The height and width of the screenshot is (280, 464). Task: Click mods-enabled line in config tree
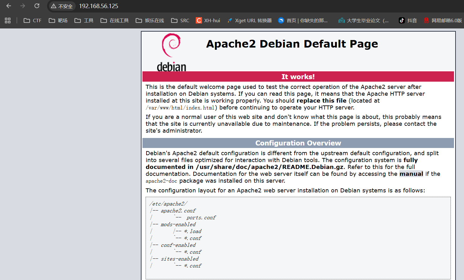click(x=178, y=224)
